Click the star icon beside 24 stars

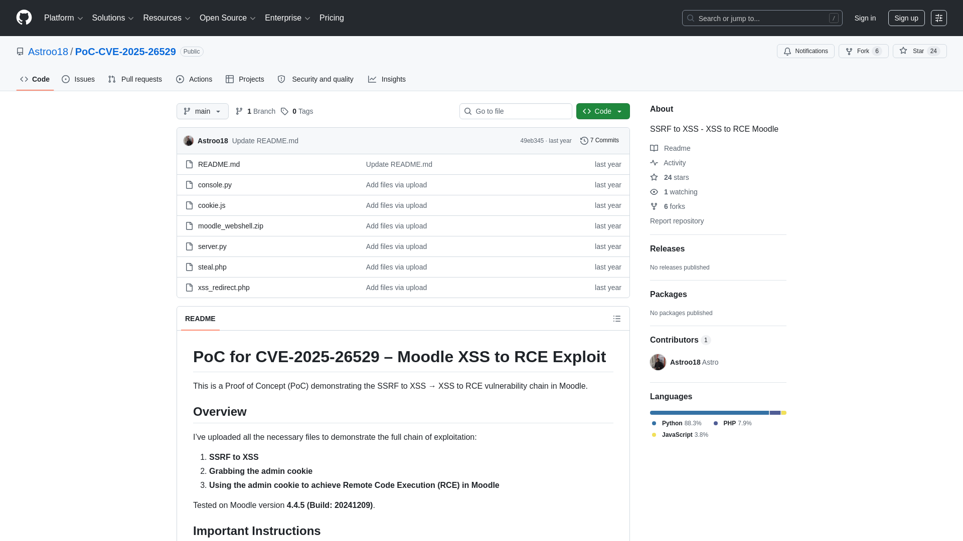(x=654, y=177)
